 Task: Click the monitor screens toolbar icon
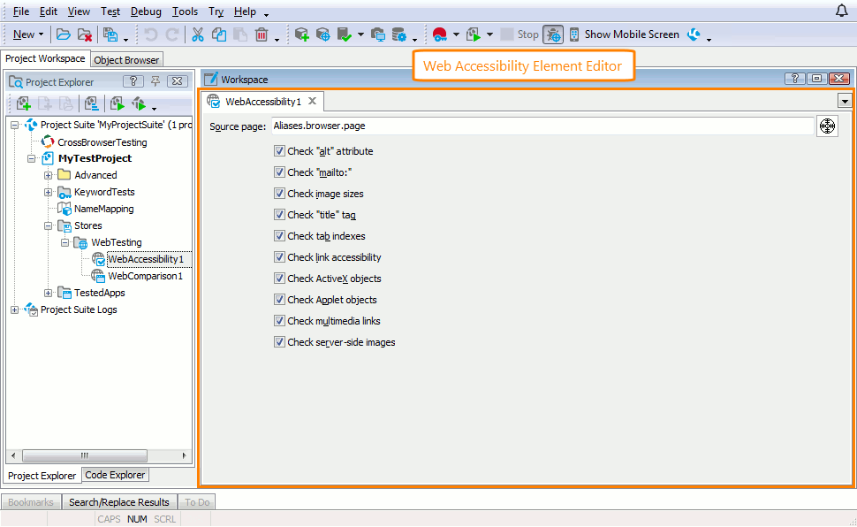tap(377, 34)
